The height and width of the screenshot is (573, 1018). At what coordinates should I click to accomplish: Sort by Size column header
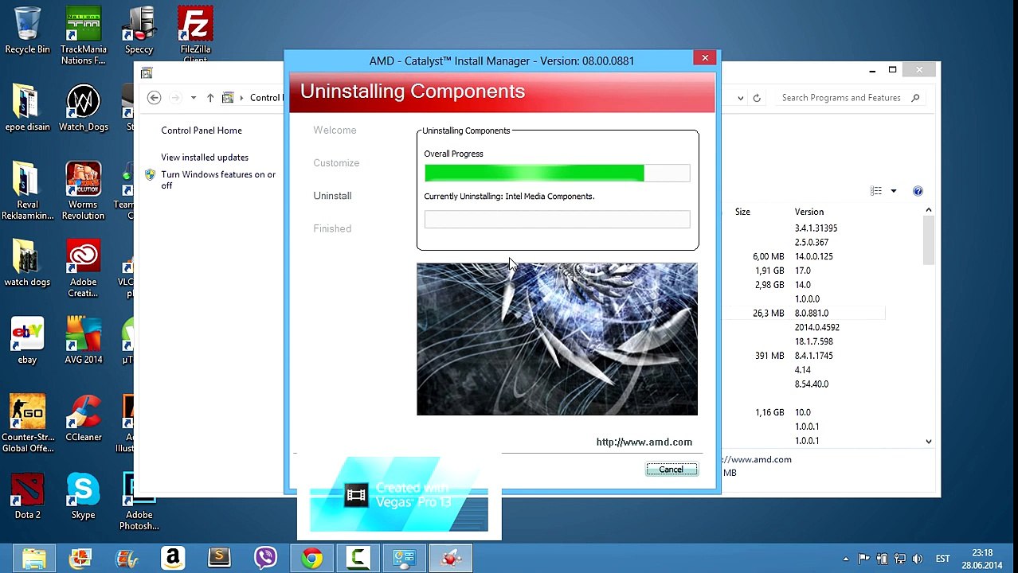(742, 212)
